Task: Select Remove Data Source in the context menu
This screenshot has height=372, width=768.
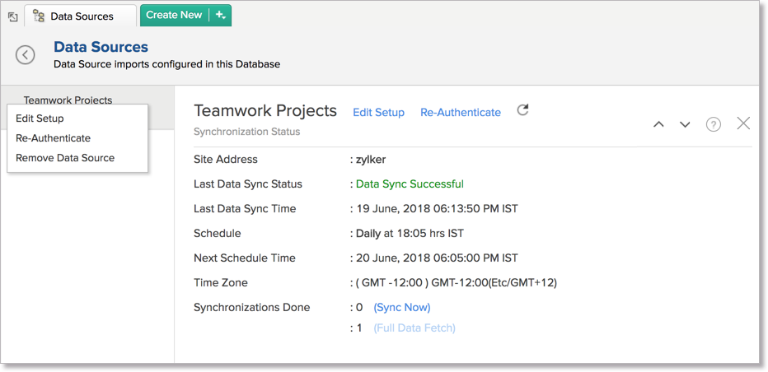Action: [65, 158]
